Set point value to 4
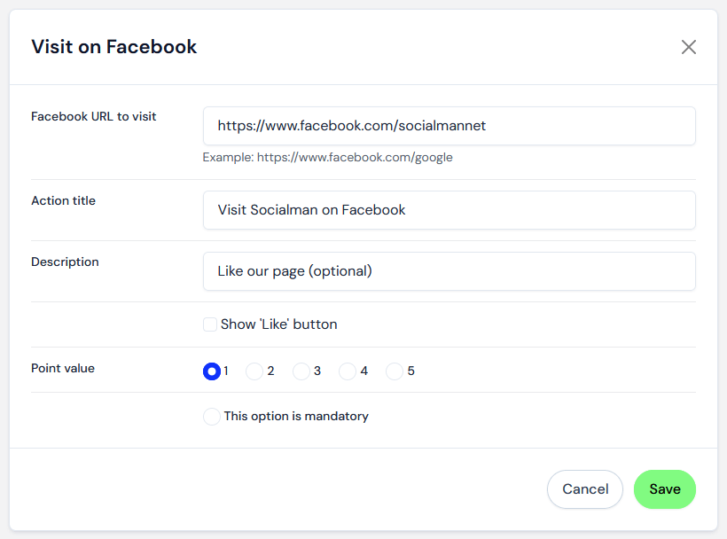 (x=348, y=371)
